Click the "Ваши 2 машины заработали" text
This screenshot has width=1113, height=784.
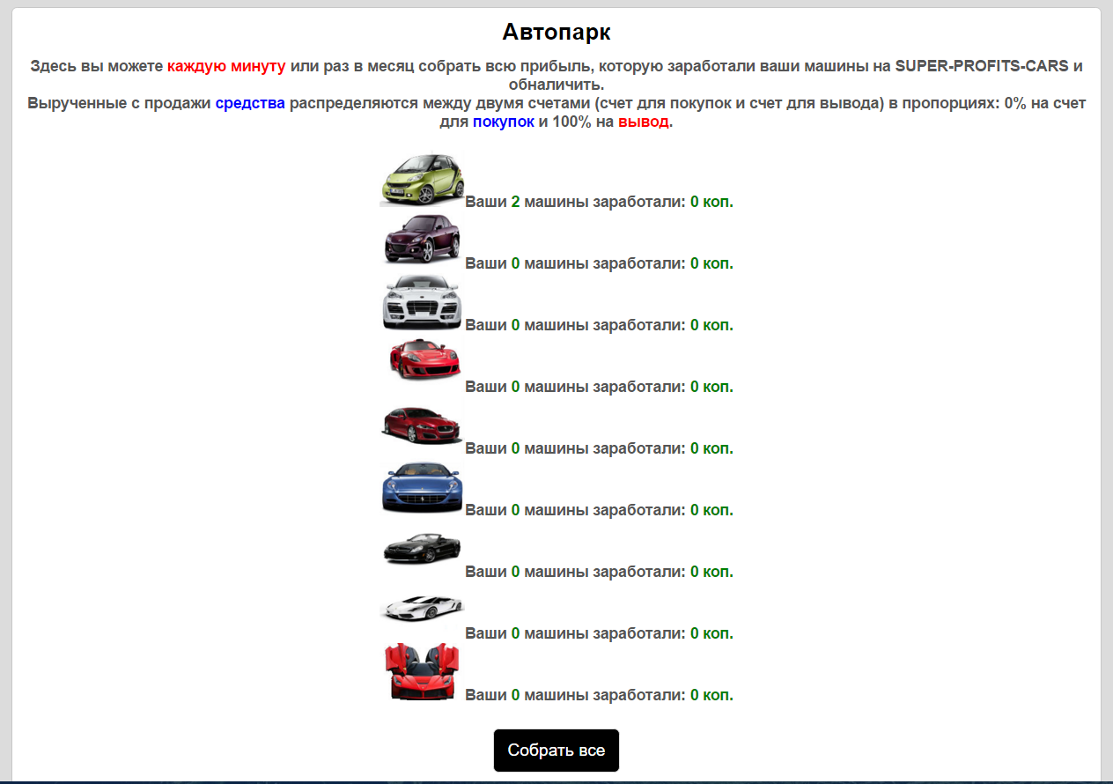point(574,202)
